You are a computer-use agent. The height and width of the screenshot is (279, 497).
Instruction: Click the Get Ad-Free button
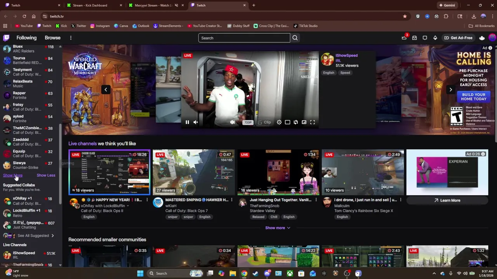[458, 38]
